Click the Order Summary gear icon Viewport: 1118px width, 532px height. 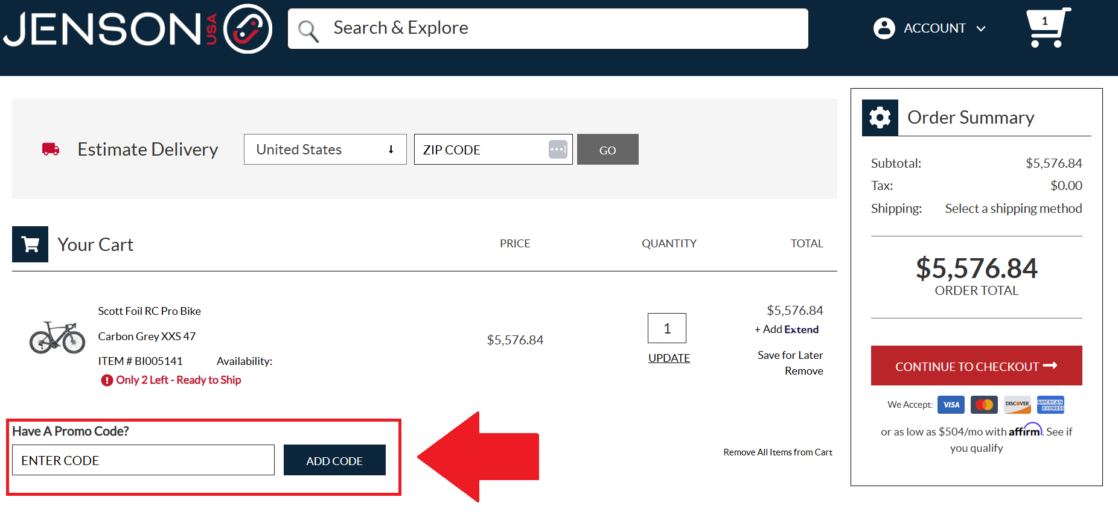coord(880,118)
